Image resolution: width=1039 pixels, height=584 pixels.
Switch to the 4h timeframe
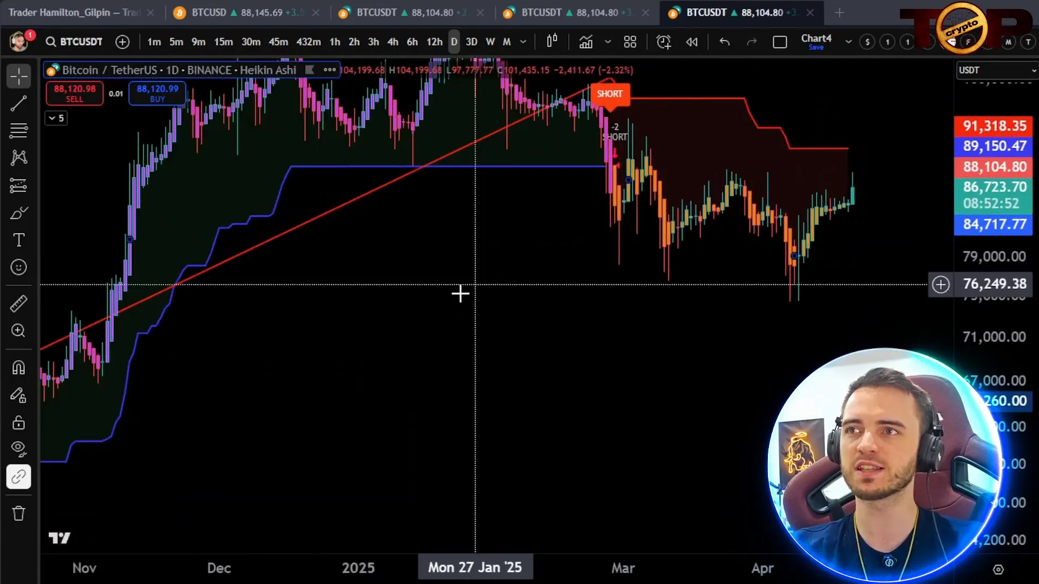[x=393, y=42]
